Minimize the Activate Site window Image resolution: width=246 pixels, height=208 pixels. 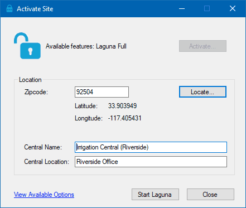coord(182,8)
